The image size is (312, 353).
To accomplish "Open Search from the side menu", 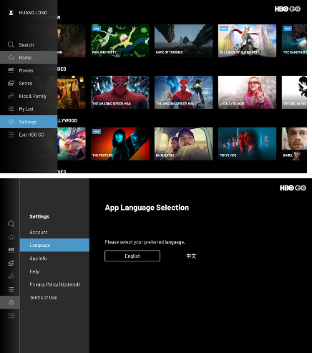I will [x=29, y=44].
